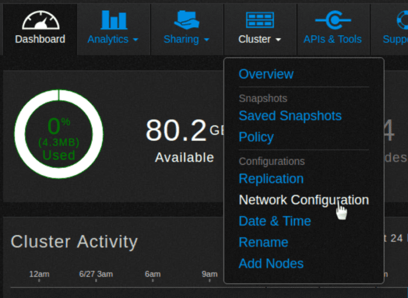Click the APIs & Tools connector icon

coord(333,20)
